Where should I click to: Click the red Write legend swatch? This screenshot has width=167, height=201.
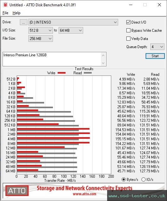pos(62,73)
